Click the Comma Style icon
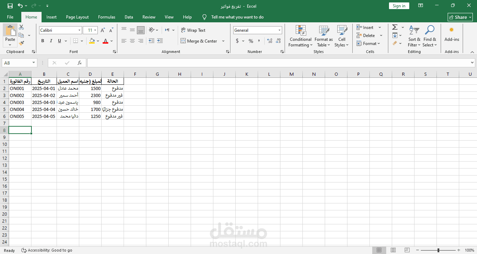This screenshot has width=477, height=254. click(x=259, y=41)
